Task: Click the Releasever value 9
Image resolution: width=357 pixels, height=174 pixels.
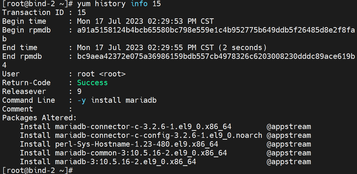Action: pos(79,92)
